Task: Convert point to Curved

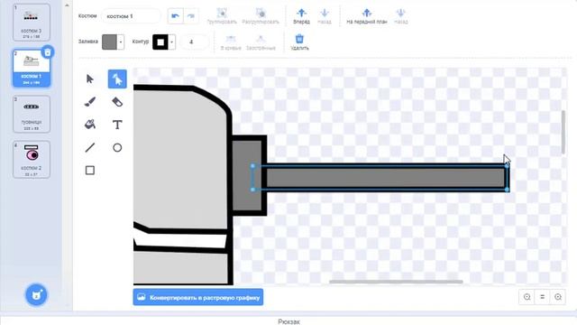Action: click(231, 42)
